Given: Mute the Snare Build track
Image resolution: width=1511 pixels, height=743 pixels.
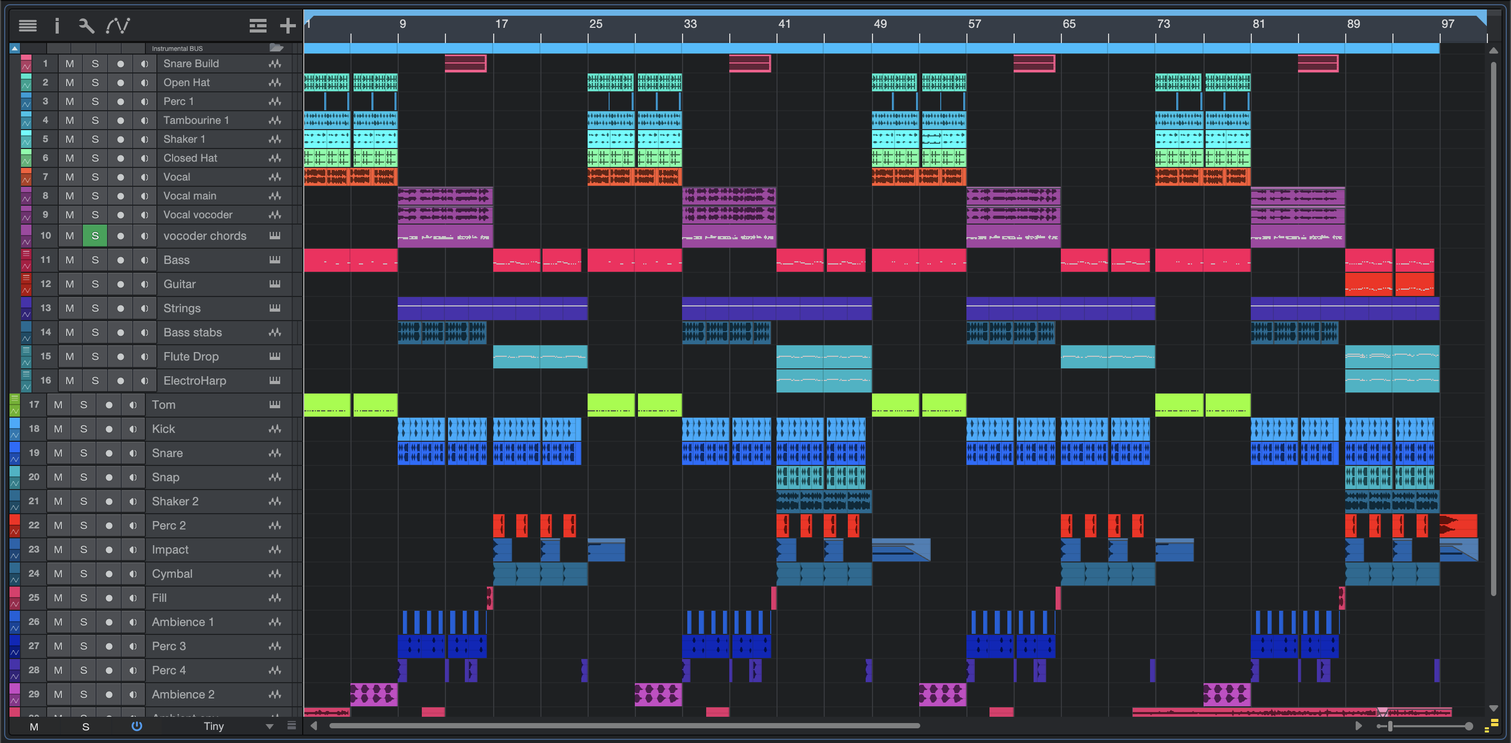Looking at the screenshot, I should 70,63.
